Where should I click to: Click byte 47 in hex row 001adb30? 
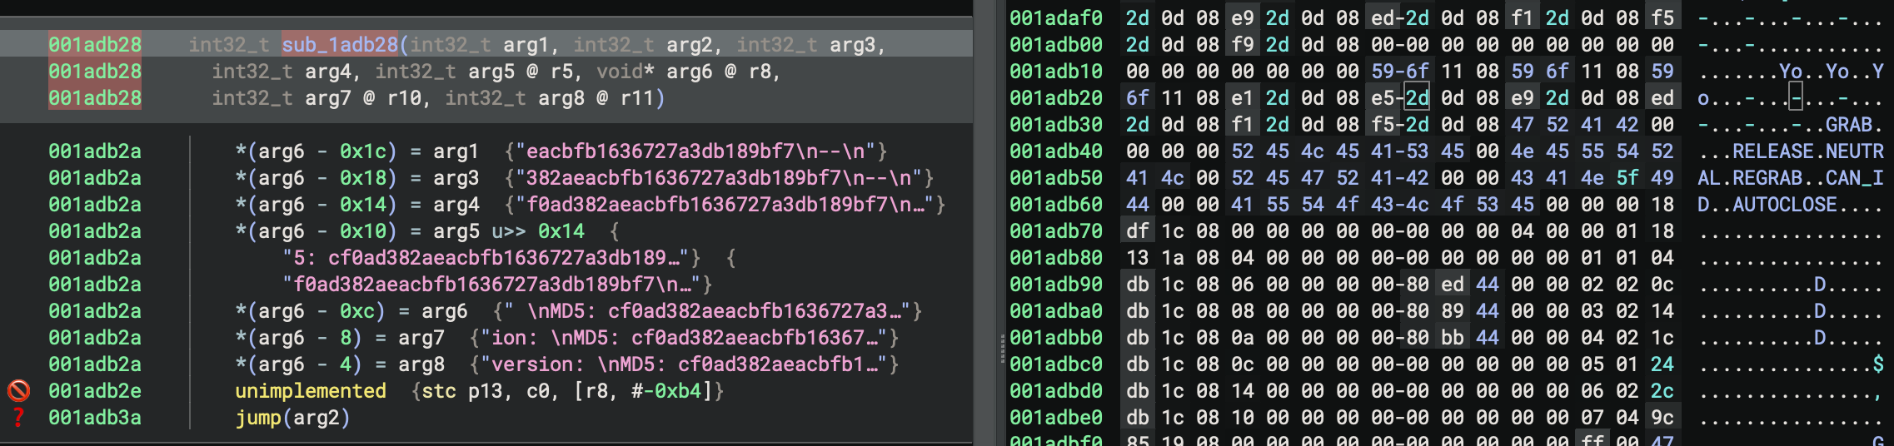(1523, 124)
